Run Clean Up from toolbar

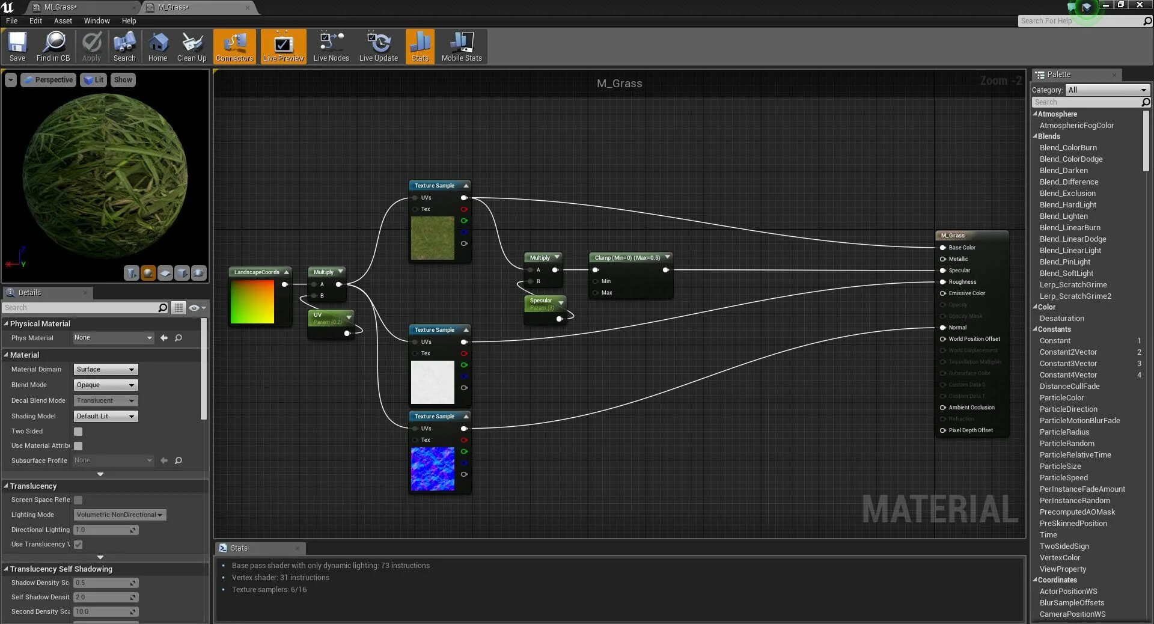pos(192,47)
